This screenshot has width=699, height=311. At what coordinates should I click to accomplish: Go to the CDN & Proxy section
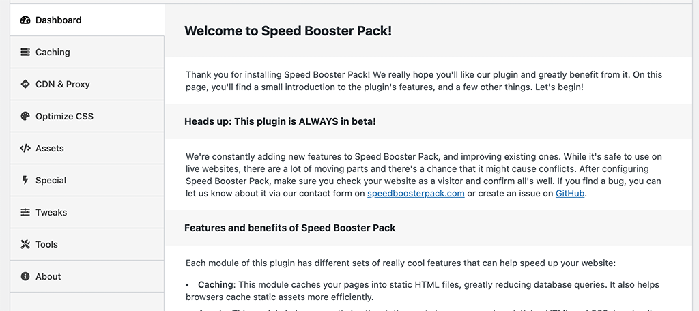pos(87,84)
